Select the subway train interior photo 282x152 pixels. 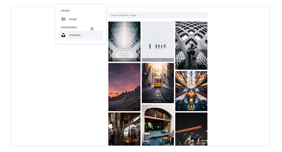pyautogui.click(x=124, y=129)
